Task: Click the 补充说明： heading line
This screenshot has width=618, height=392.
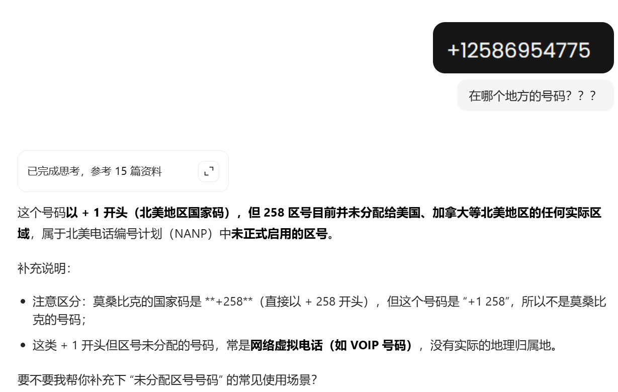Action: 44,268
